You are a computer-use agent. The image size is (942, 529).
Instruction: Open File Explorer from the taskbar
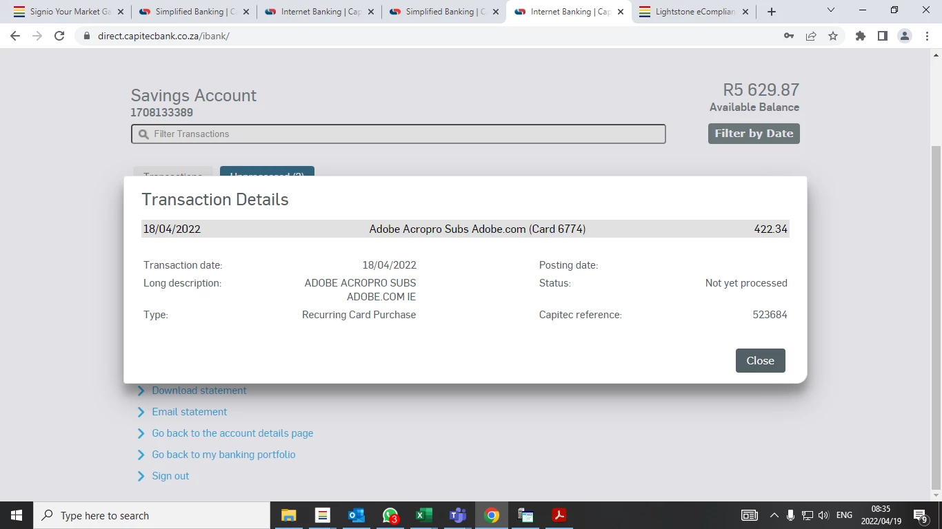pos(288,515)
